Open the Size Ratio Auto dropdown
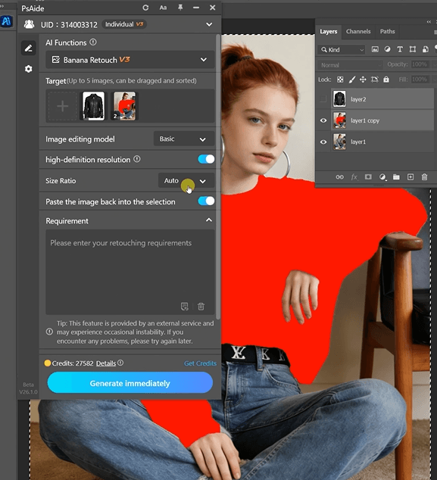 (186, 181)
